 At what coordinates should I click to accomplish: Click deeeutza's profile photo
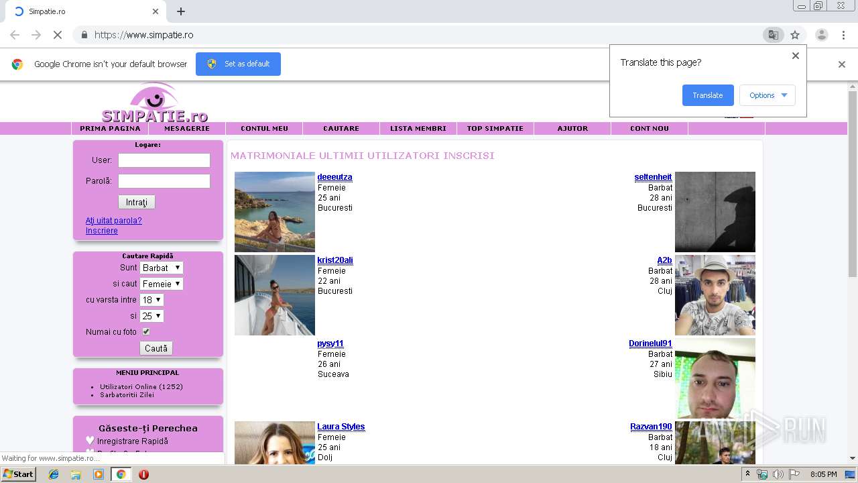[x=275, y=212]
